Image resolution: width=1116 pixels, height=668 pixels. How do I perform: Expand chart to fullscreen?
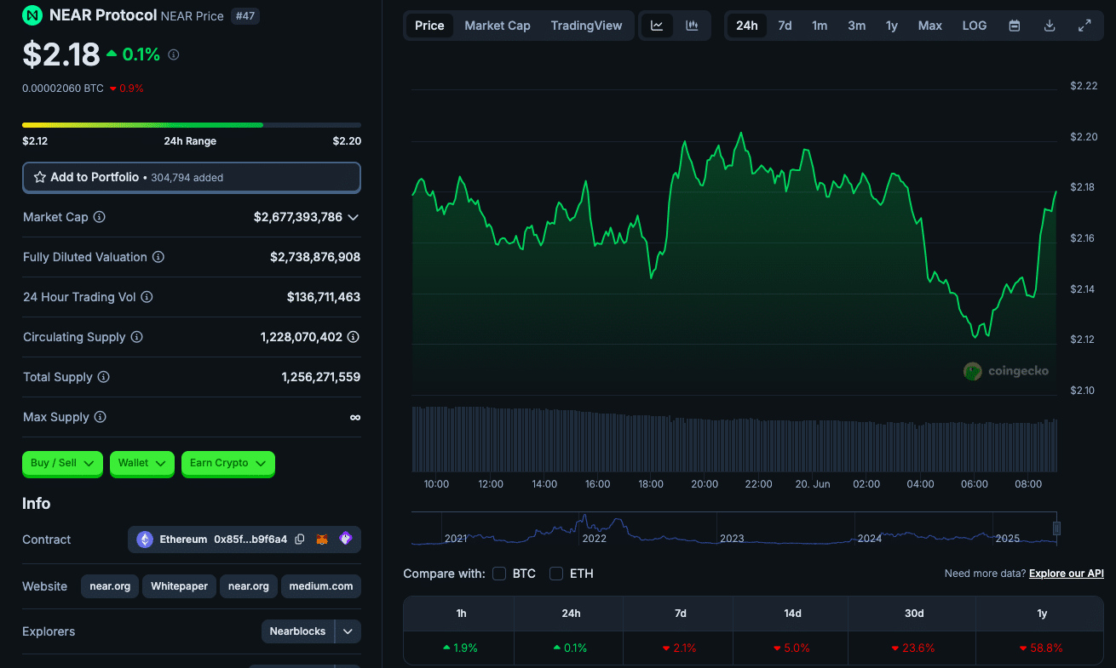1084,26
